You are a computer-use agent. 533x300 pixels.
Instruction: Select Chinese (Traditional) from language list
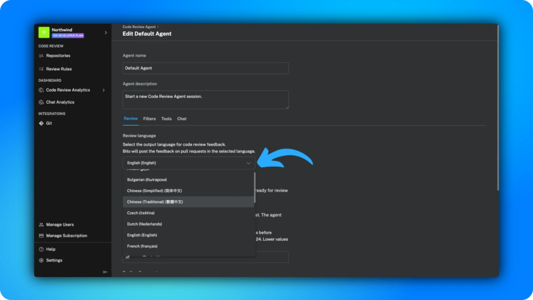pos(155,202)
